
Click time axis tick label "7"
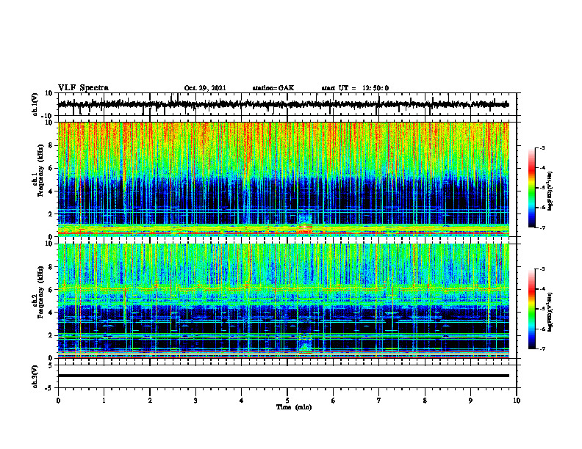pos(379,401)
